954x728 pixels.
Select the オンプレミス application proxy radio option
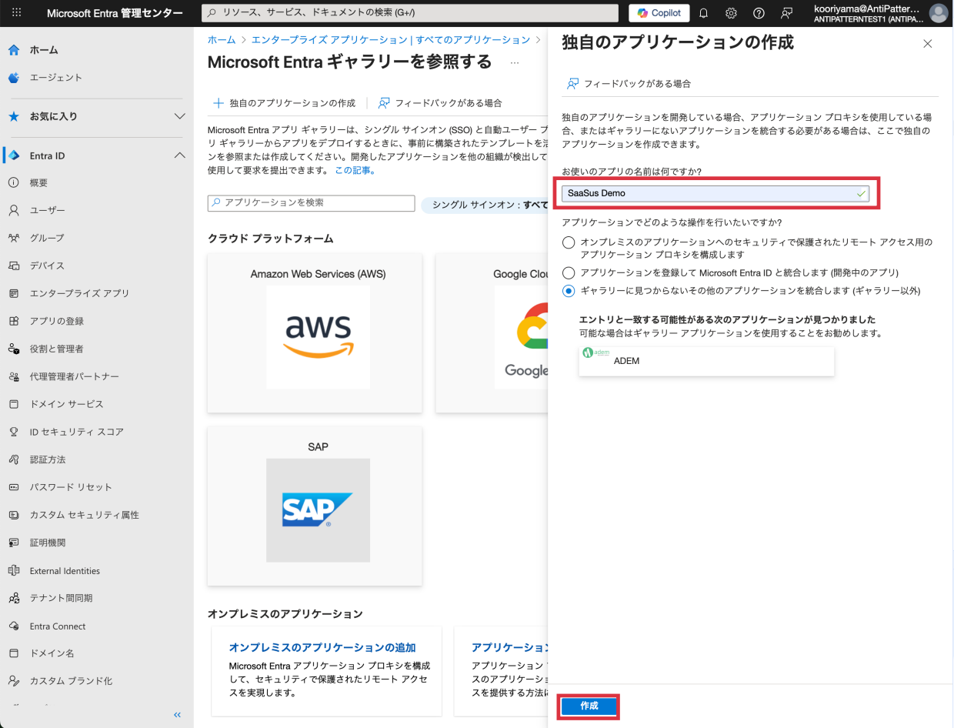tap(569, 242)
